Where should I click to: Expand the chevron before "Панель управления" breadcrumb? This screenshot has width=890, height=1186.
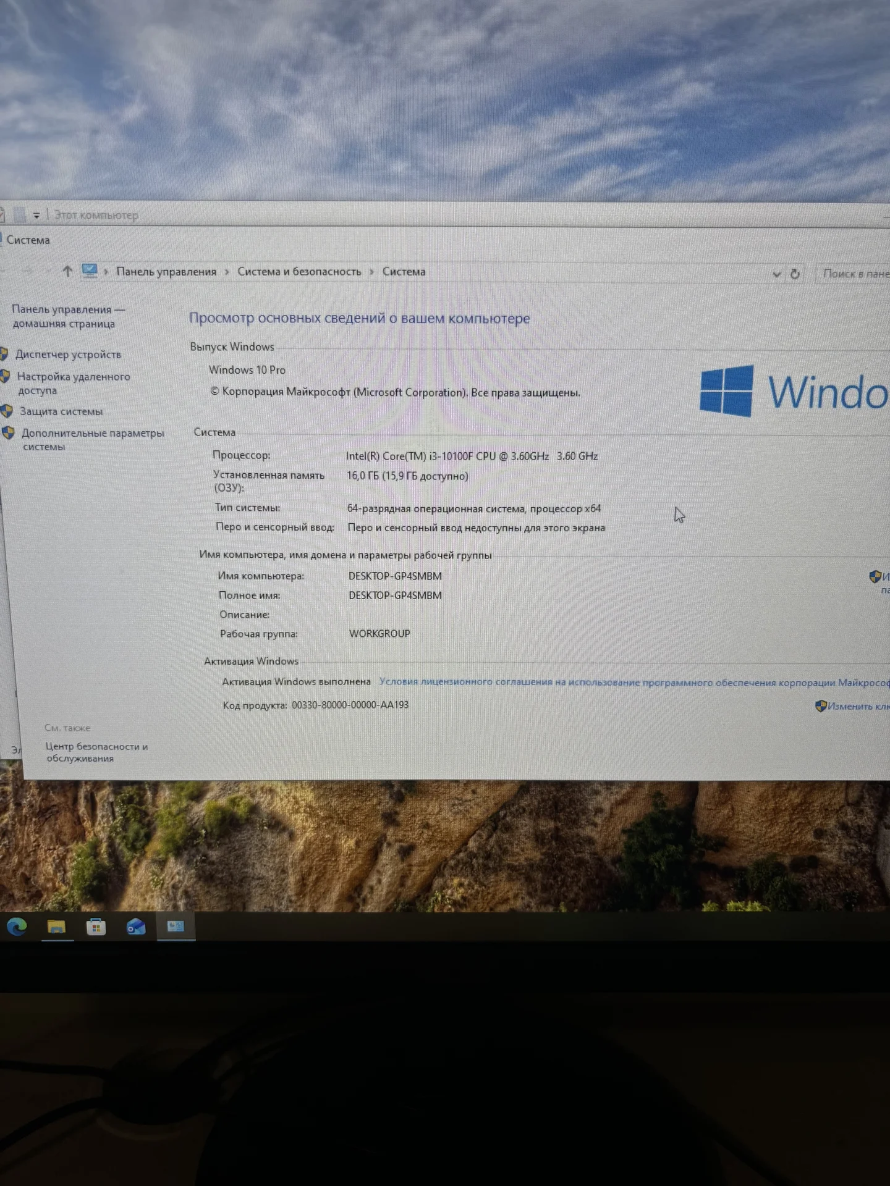tap(106, 272)
